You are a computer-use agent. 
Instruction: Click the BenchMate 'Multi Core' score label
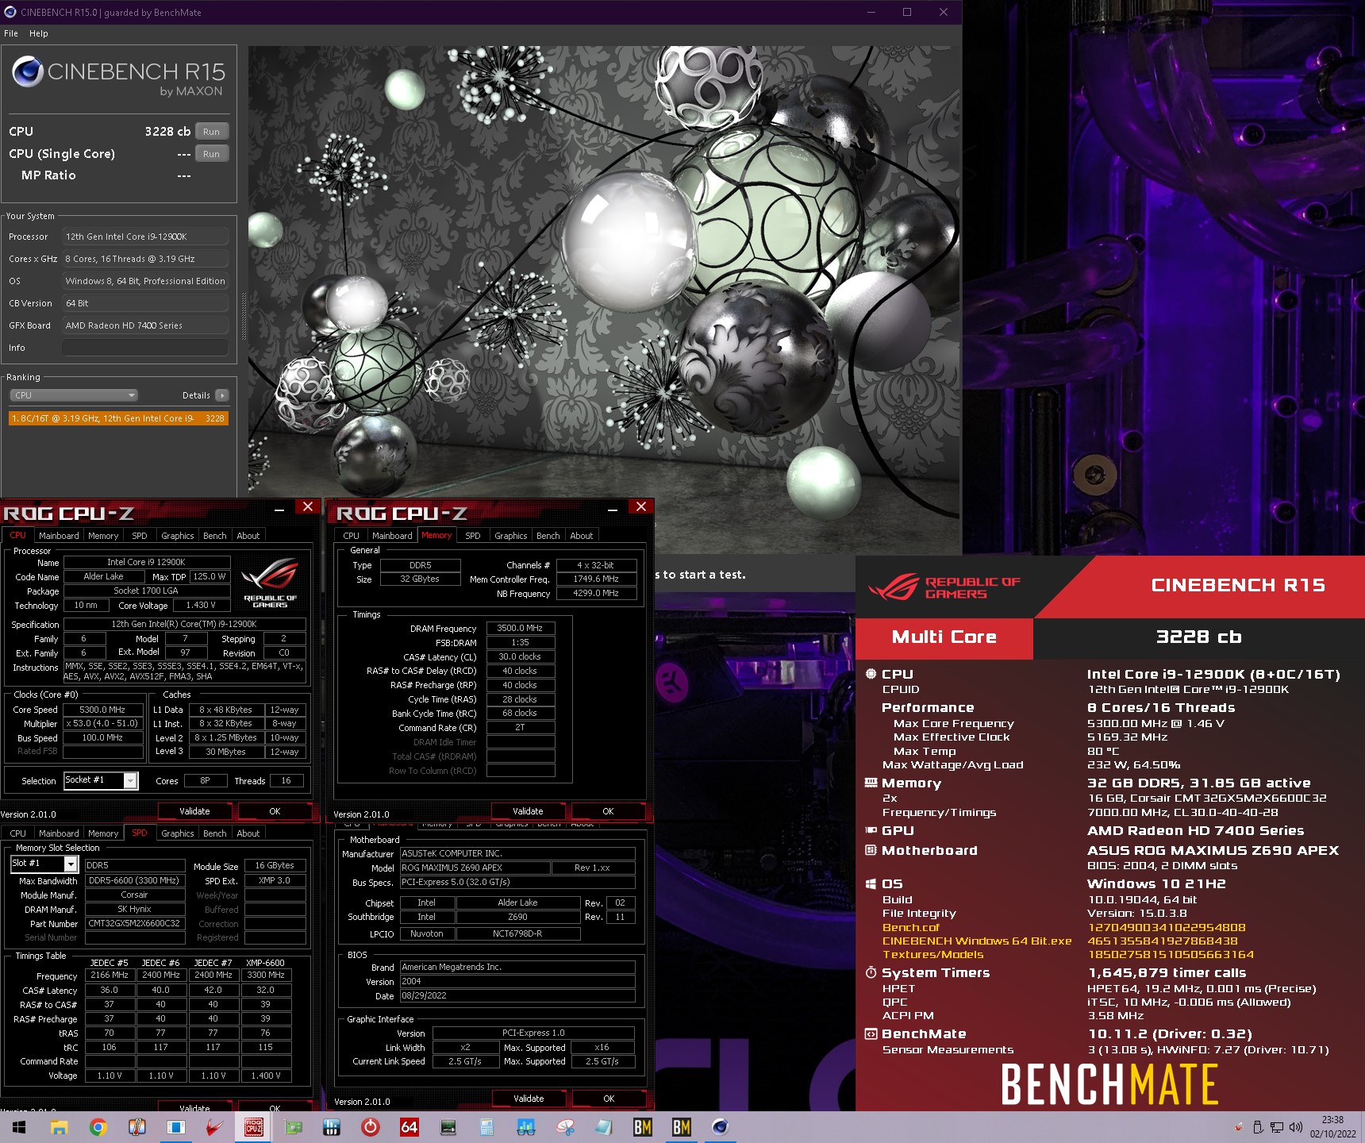[944, 637]
